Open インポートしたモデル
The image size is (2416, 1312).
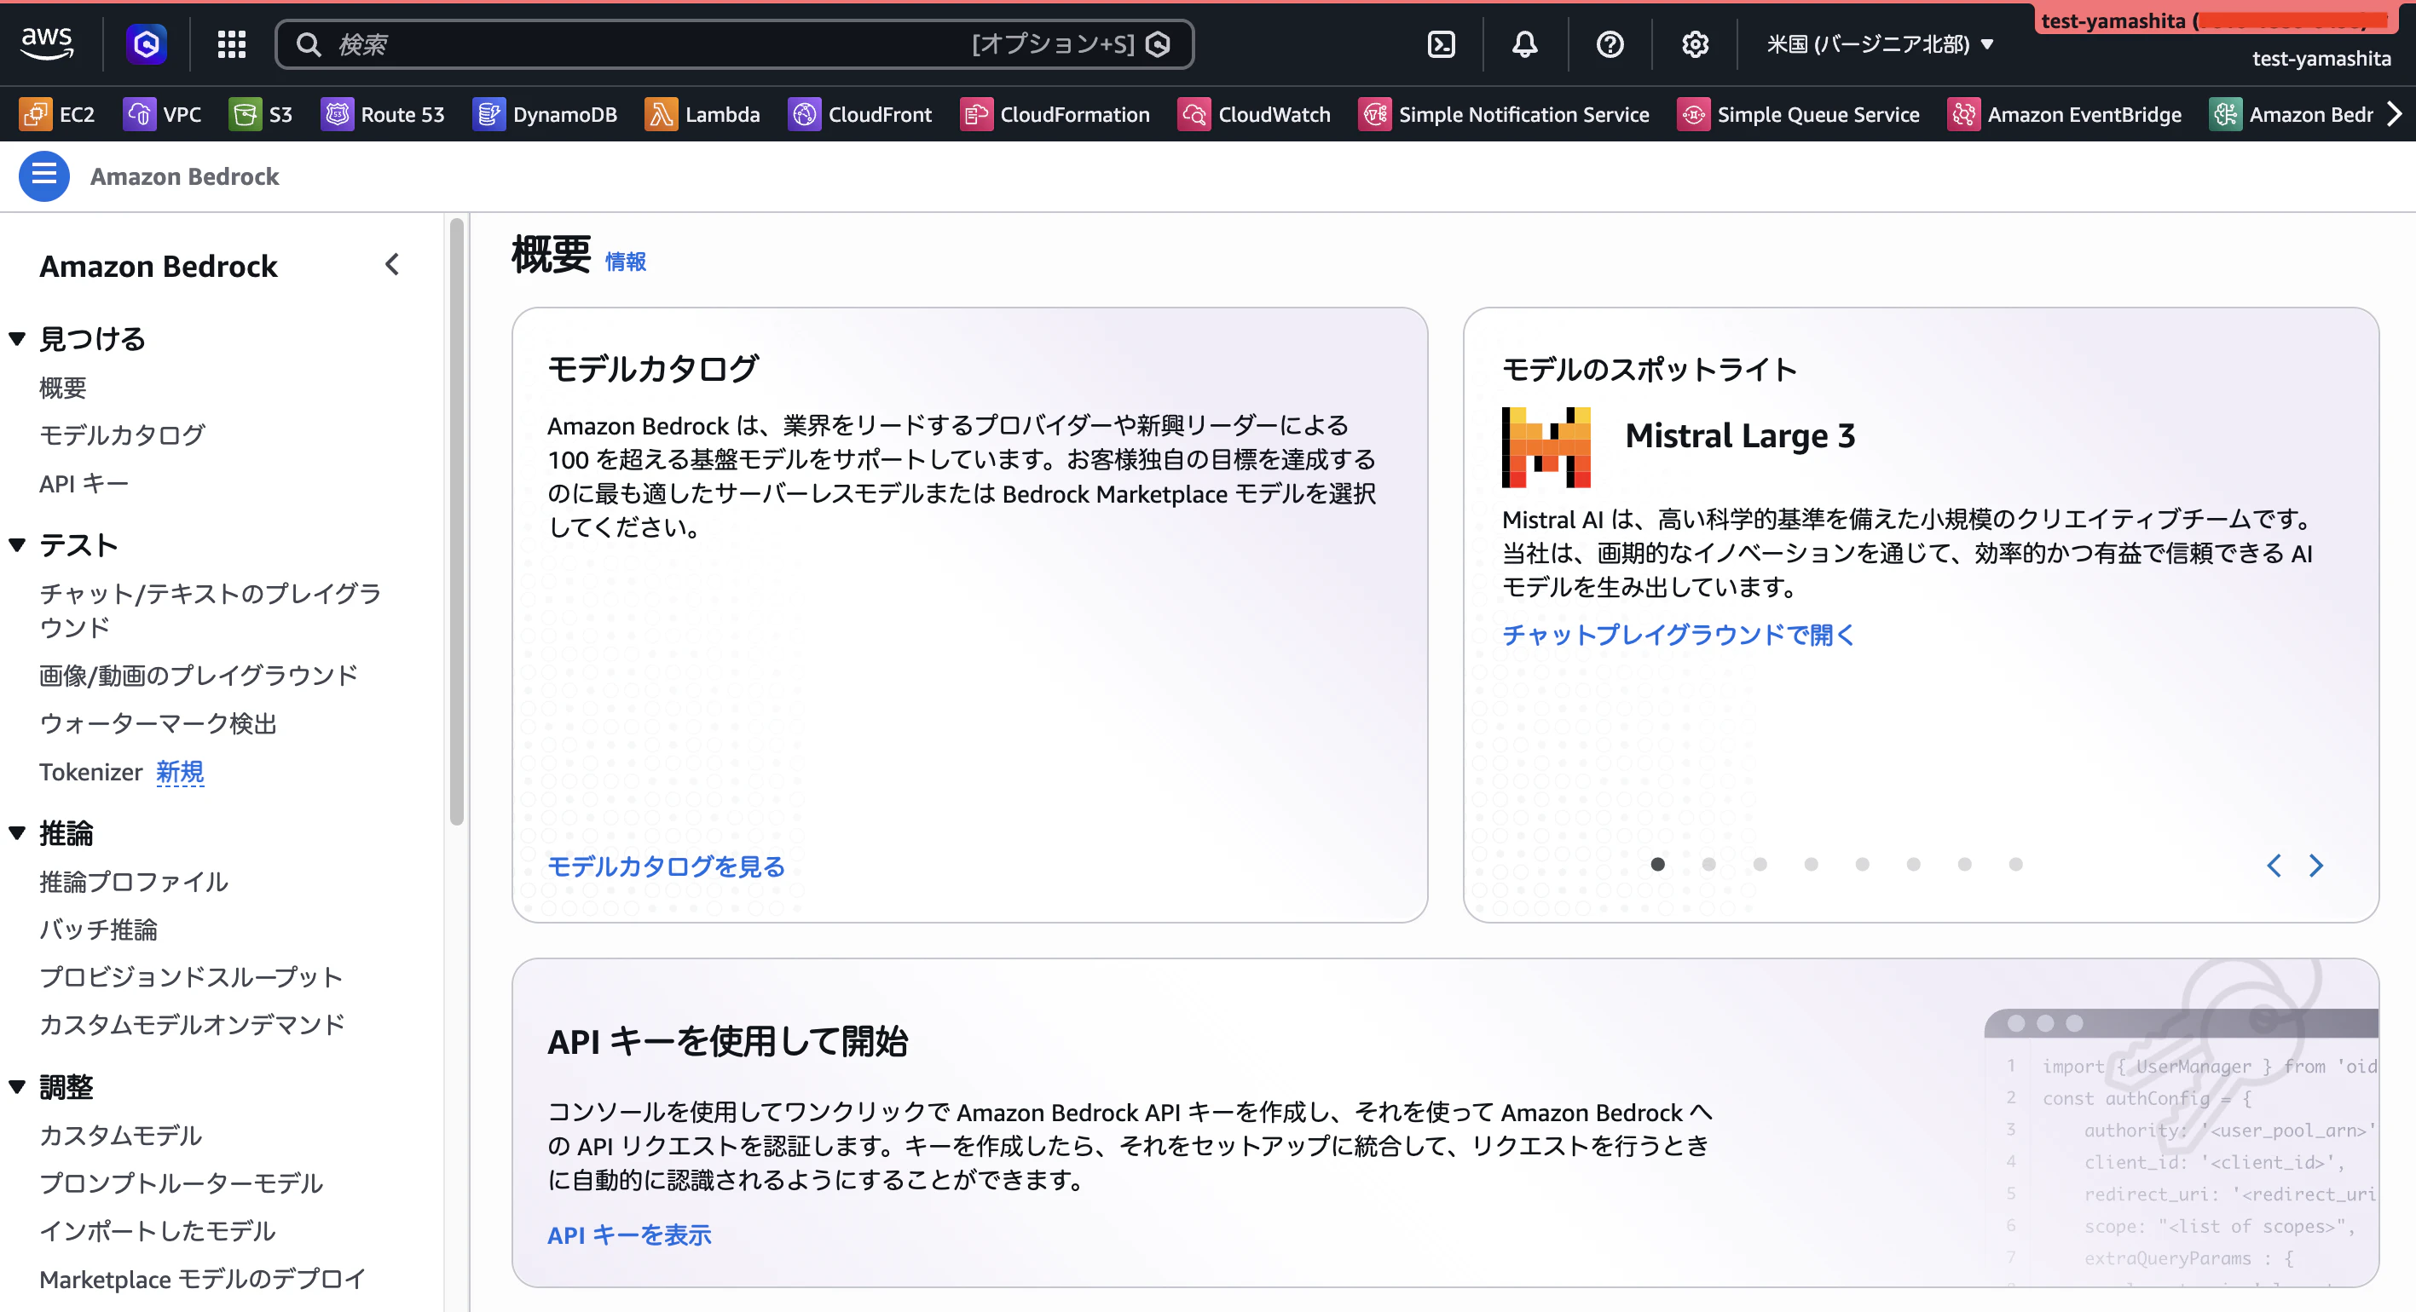click(x=158, y=1230)
